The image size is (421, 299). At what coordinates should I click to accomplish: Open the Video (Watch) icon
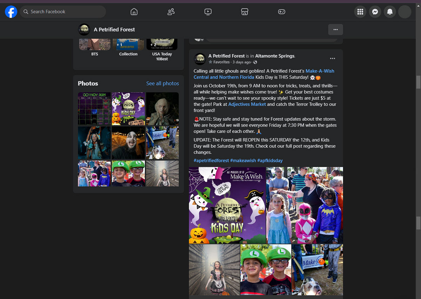pyautogui.click(x=208, y=12)
